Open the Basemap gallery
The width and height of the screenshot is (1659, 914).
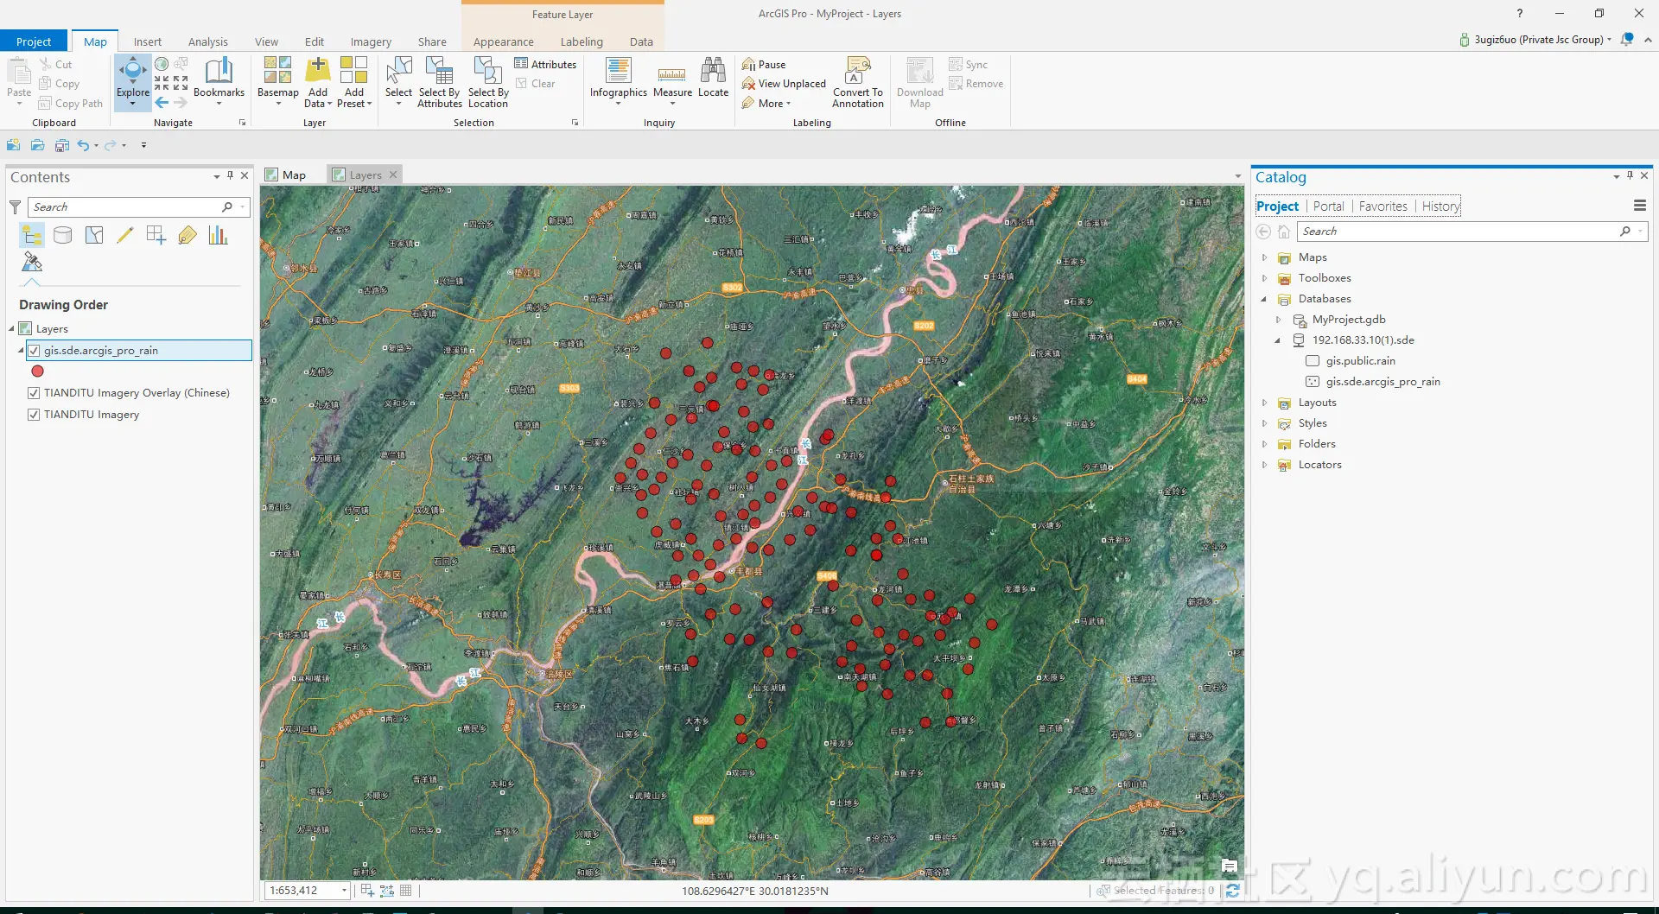tap(276, 80)
